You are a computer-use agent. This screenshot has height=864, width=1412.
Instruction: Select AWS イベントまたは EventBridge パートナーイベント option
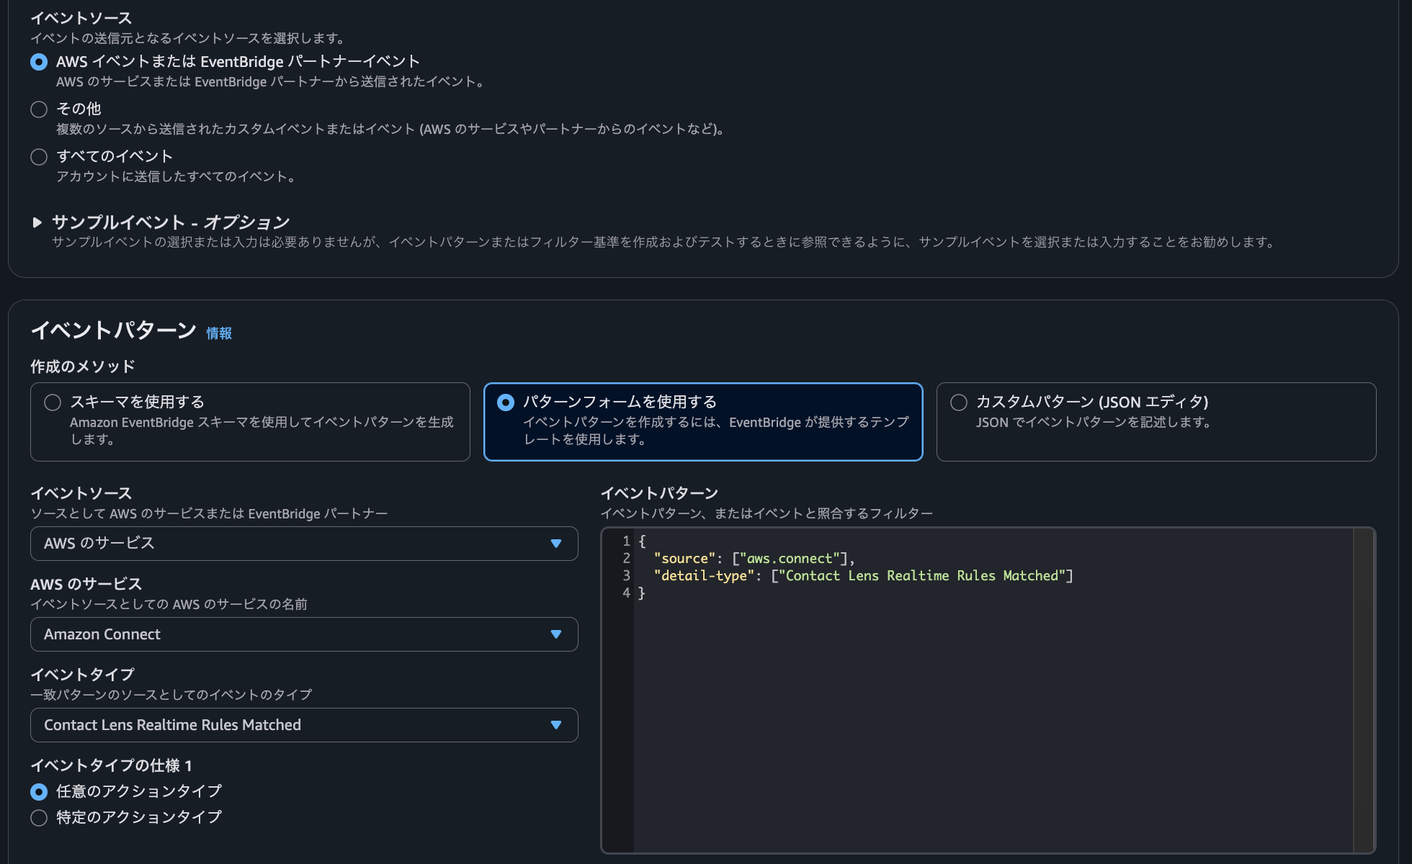click(x=39, y=63)
